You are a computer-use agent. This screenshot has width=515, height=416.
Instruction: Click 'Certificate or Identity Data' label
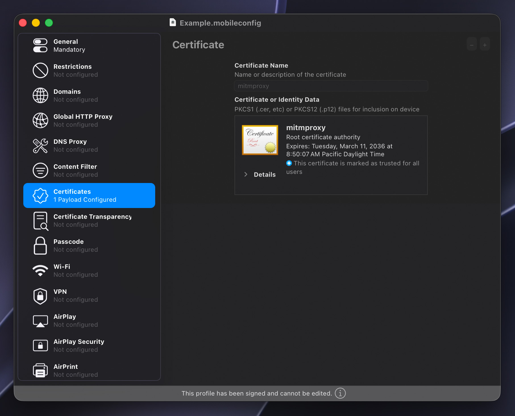click(x=277, y=99)
